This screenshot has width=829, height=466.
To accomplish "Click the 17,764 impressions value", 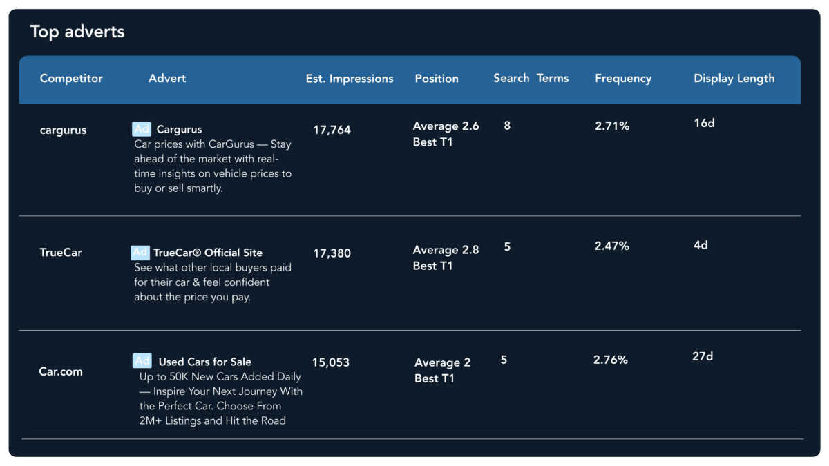I will point(332,130).
